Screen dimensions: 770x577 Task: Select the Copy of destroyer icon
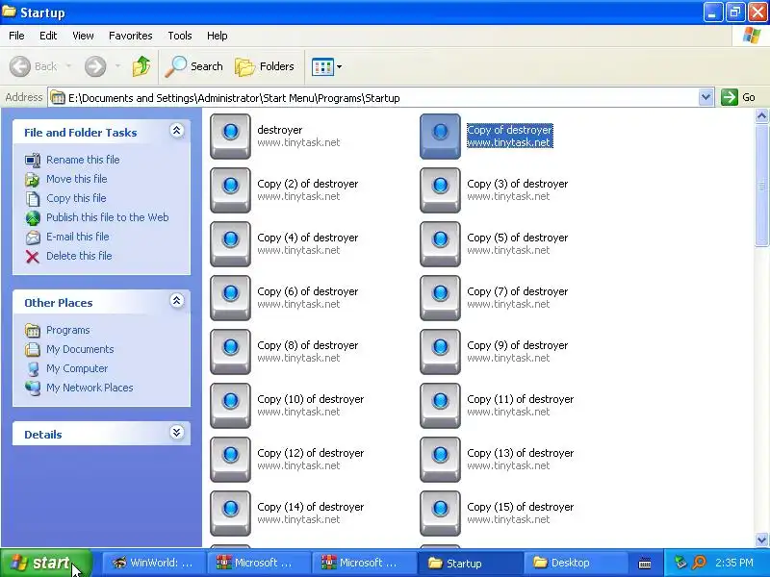tap(440, 137)
